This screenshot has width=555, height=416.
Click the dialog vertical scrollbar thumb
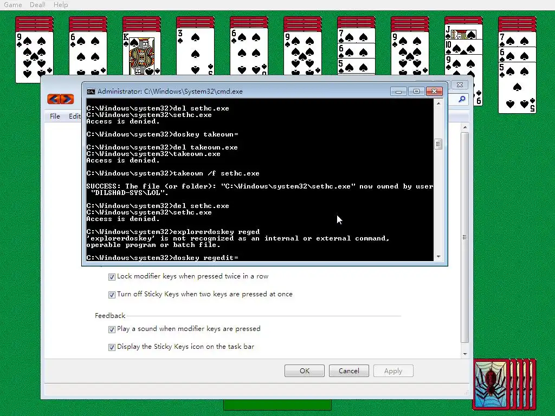465,237
